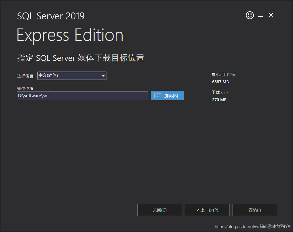Viewport: 293px width, 232px height.
Task: Click the smiley feedback icon
Action: tap(250, 15)
